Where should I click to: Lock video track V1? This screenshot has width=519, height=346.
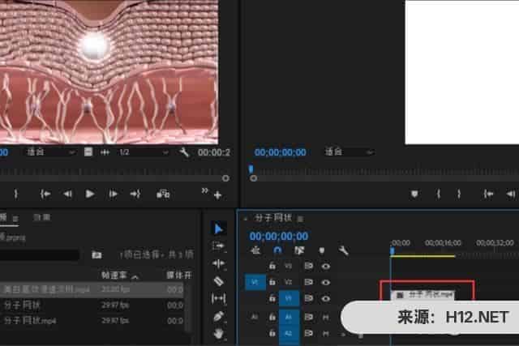click(x=272, y=298)
